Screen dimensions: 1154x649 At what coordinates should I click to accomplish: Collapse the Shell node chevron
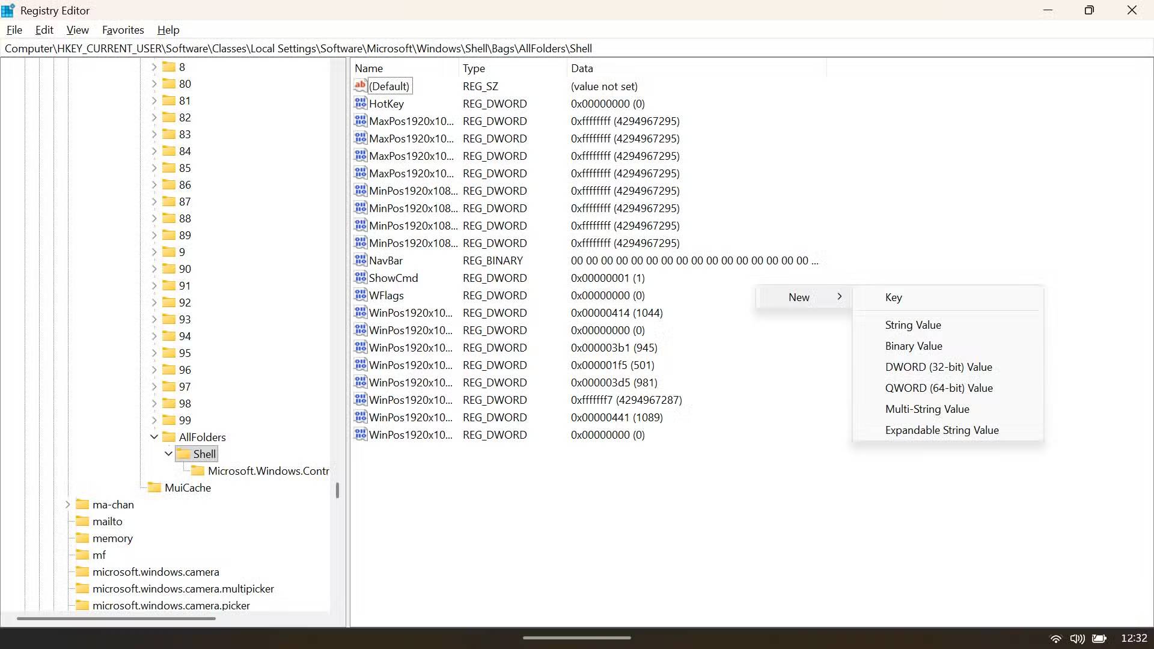tap(168, 454)
